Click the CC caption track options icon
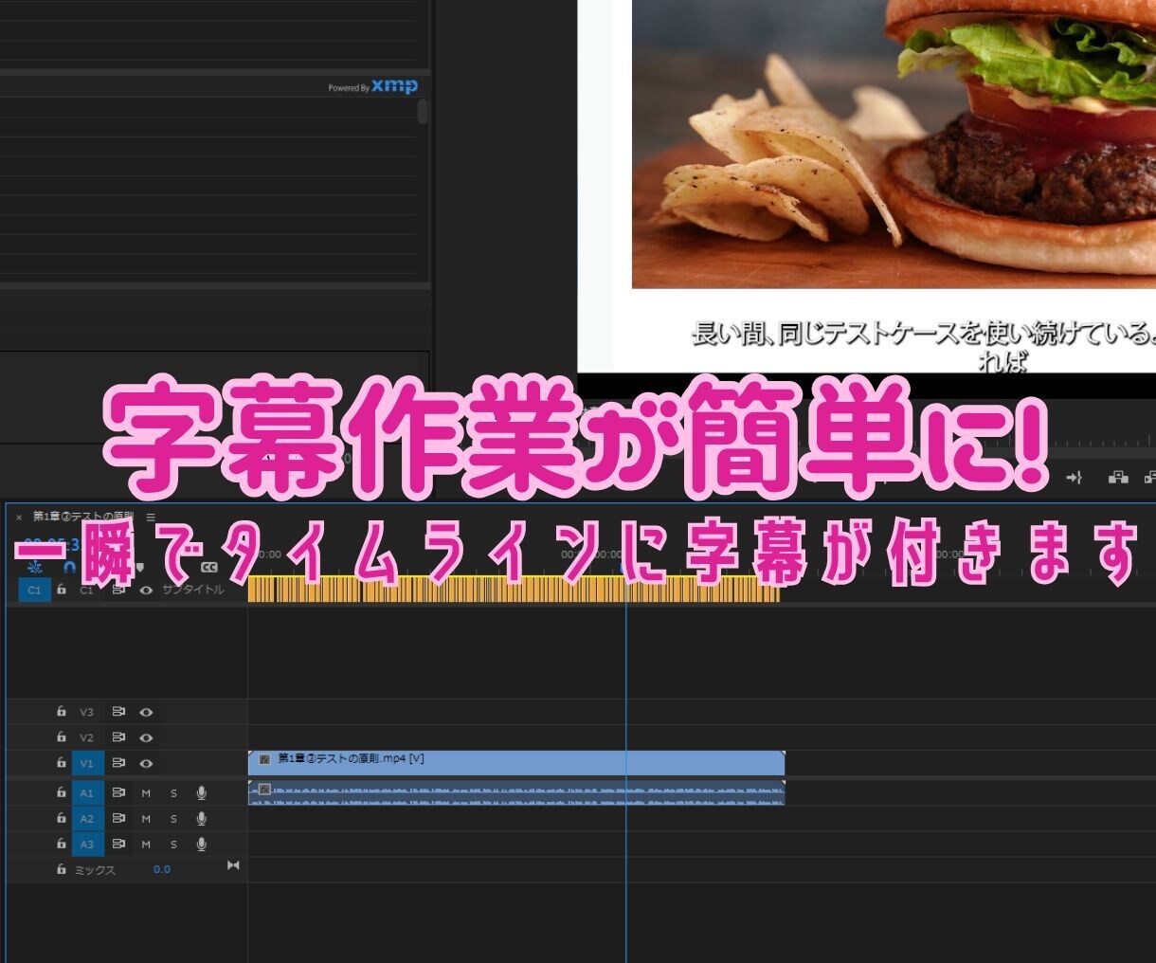The width and height of the screenshot is (1156, 963). coord(209,567)
